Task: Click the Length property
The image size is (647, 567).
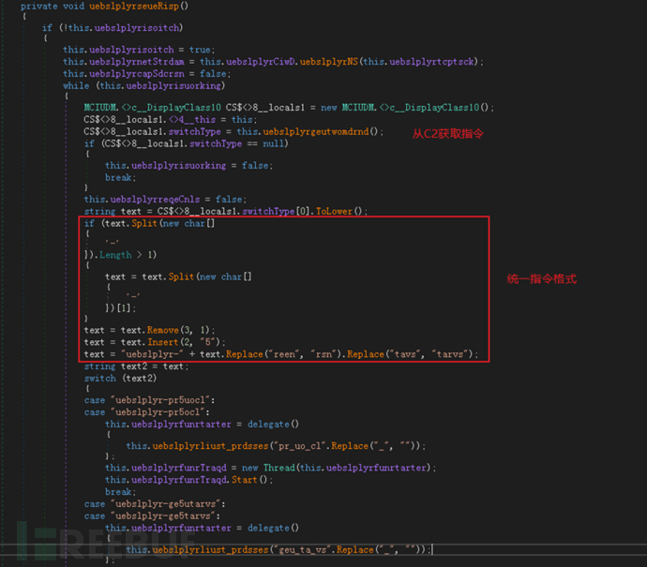Action: 115,255
